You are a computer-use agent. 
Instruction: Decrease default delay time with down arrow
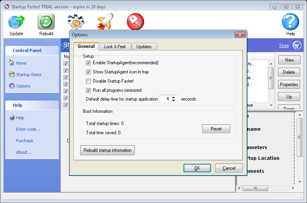(173, 100)
